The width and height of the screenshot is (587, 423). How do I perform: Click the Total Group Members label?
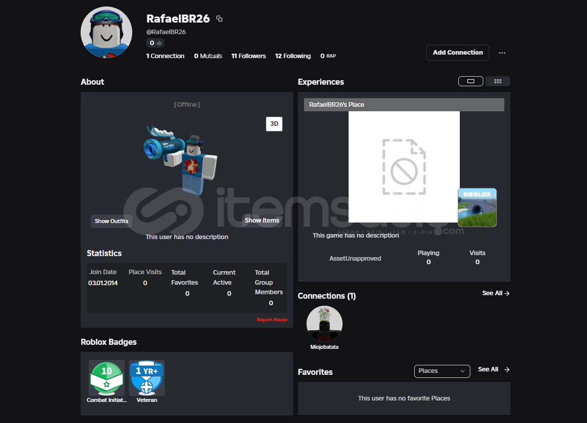pos(269,283)
